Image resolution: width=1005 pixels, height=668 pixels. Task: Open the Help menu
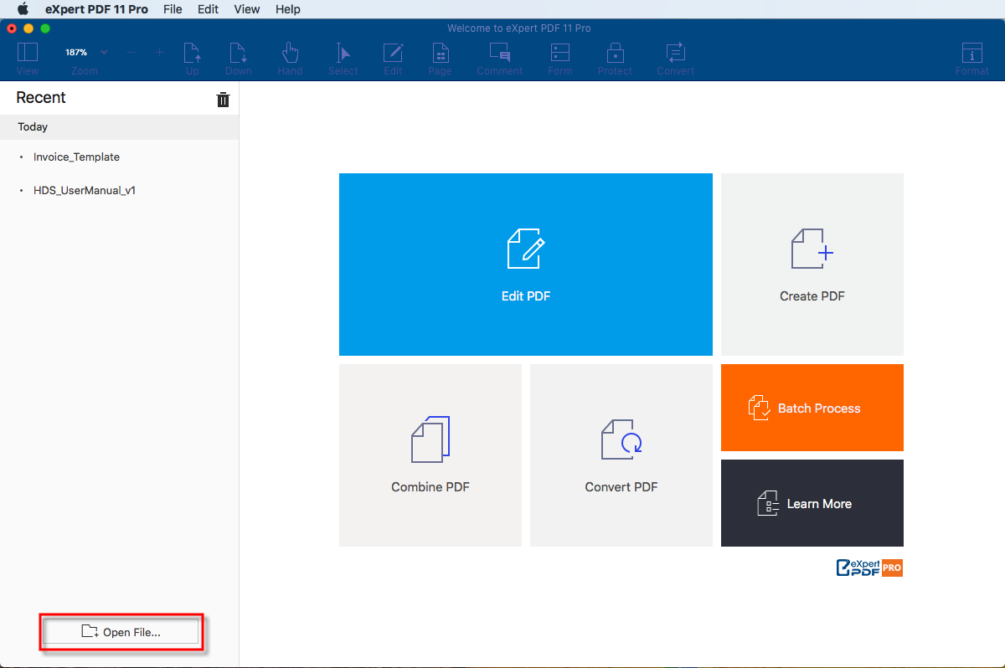288,9
